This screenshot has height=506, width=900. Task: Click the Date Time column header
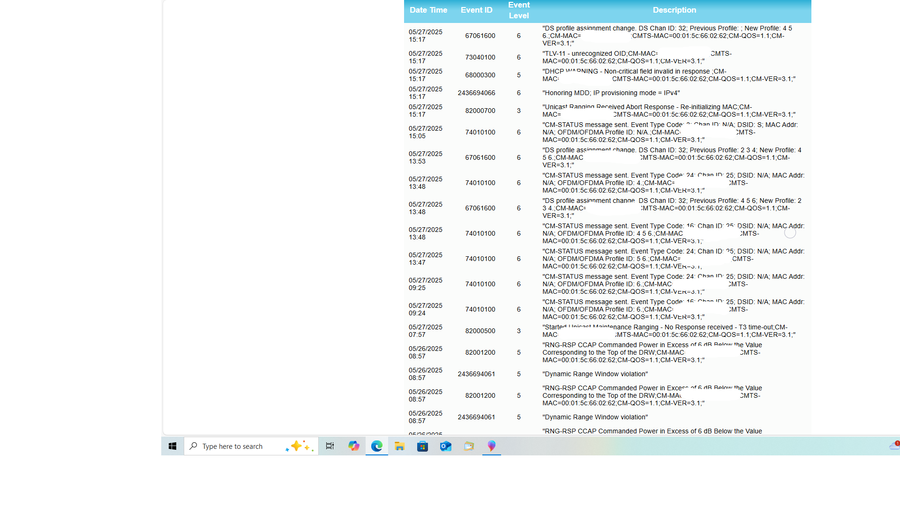pyautogui.click(x=428, y=10)
